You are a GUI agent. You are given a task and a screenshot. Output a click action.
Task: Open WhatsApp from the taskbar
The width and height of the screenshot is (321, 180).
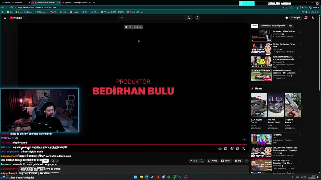tap(174, 177)
